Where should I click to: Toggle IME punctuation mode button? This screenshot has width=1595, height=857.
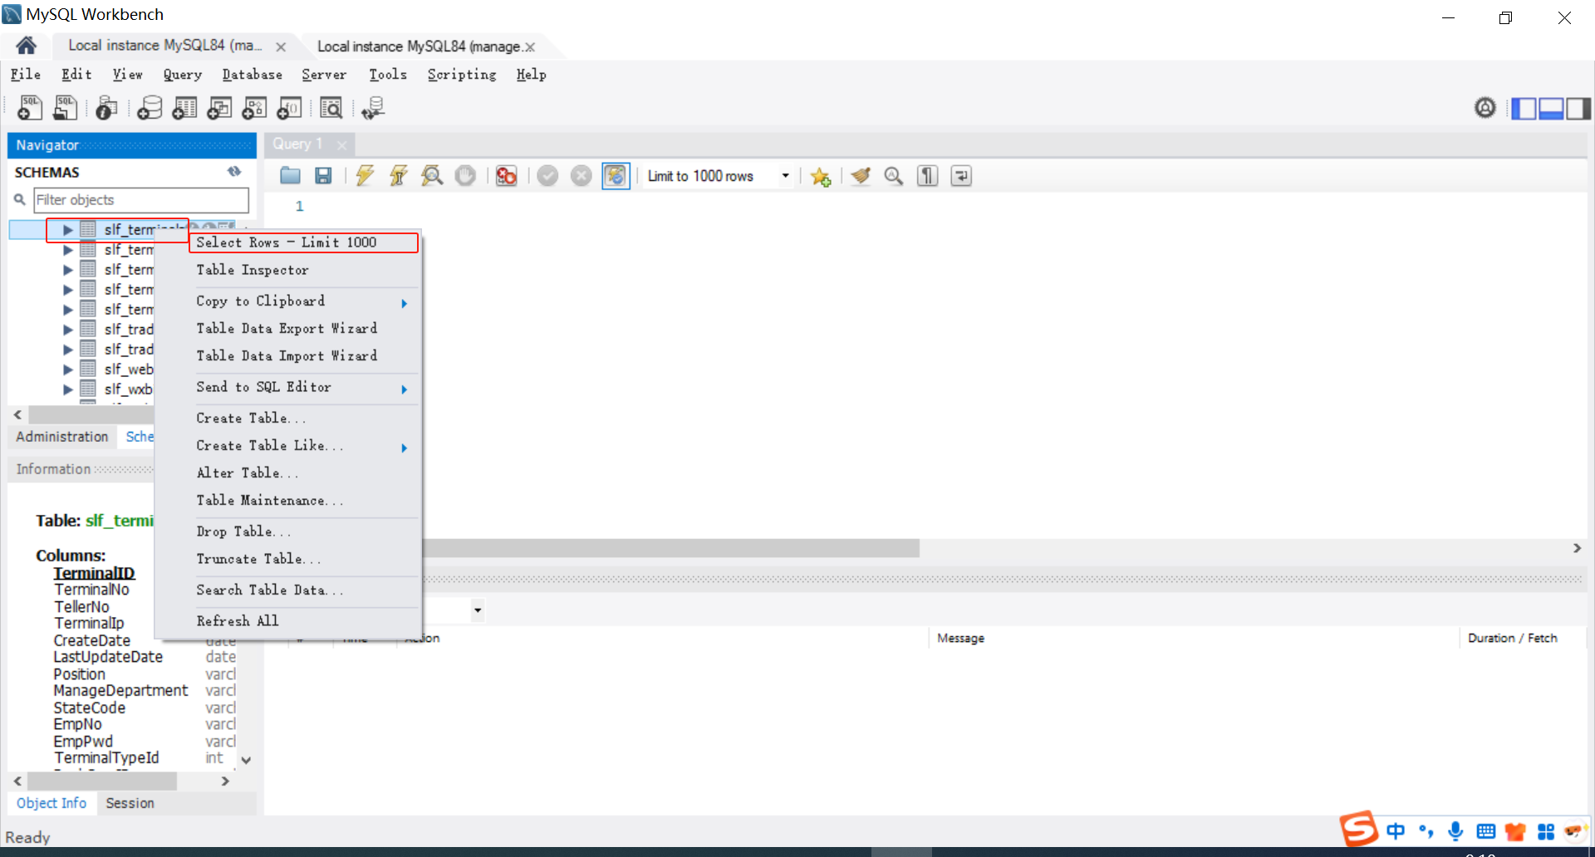(1426, 831)
